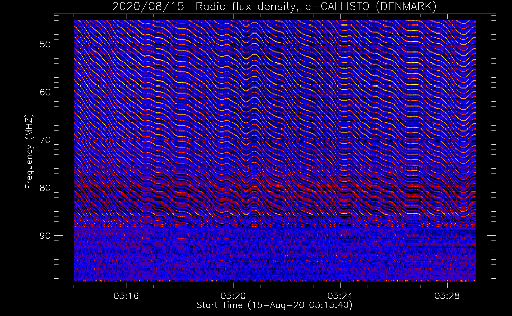The height and width of the screenshot is (316, 512).
Task: Click the 50 MHz frequency tick label
Action: point(45,44)
